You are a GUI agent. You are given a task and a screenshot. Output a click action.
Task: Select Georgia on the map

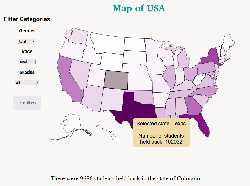pyautogui.click(x=193, y=106)
